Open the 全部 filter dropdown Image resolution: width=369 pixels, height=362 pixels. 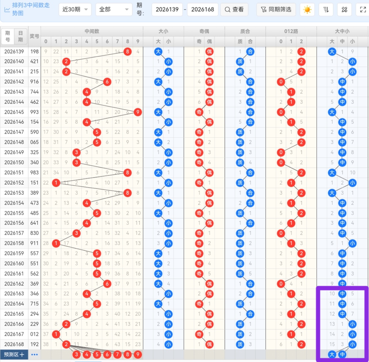(114, 9)
